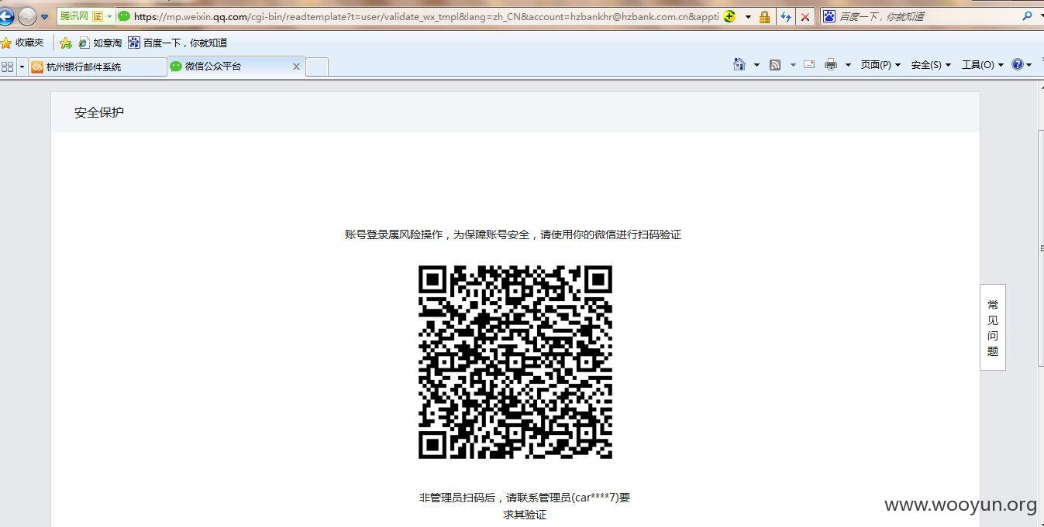This screenshot has width=1044, height=527.
Task: Click the 账号登录属风险操作 instruction text
Action: tap(513, 234)
